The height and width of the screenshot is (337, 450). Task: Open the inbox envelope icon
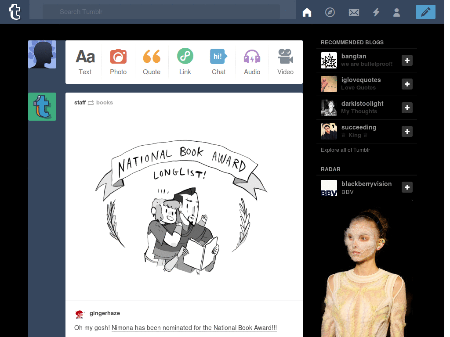354,12
